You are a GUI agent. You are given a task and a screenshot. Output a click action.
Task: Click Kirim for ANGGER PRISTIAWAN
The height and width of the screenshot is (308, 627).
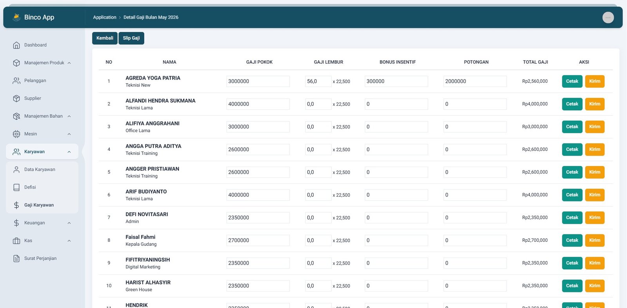click(x=595, y=172)
